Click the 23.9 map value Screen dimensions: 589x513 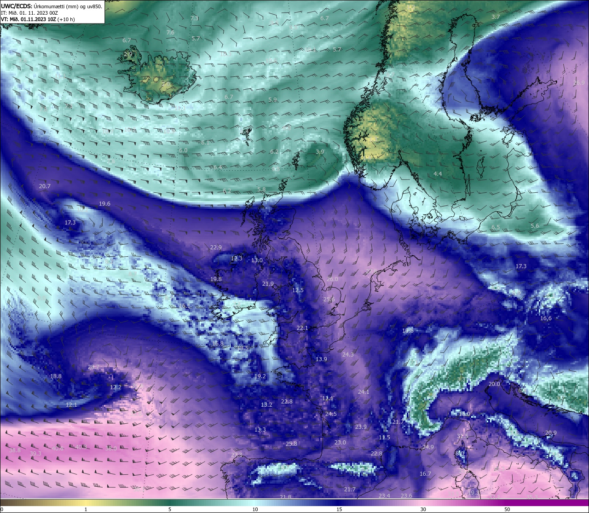(361, 427)
